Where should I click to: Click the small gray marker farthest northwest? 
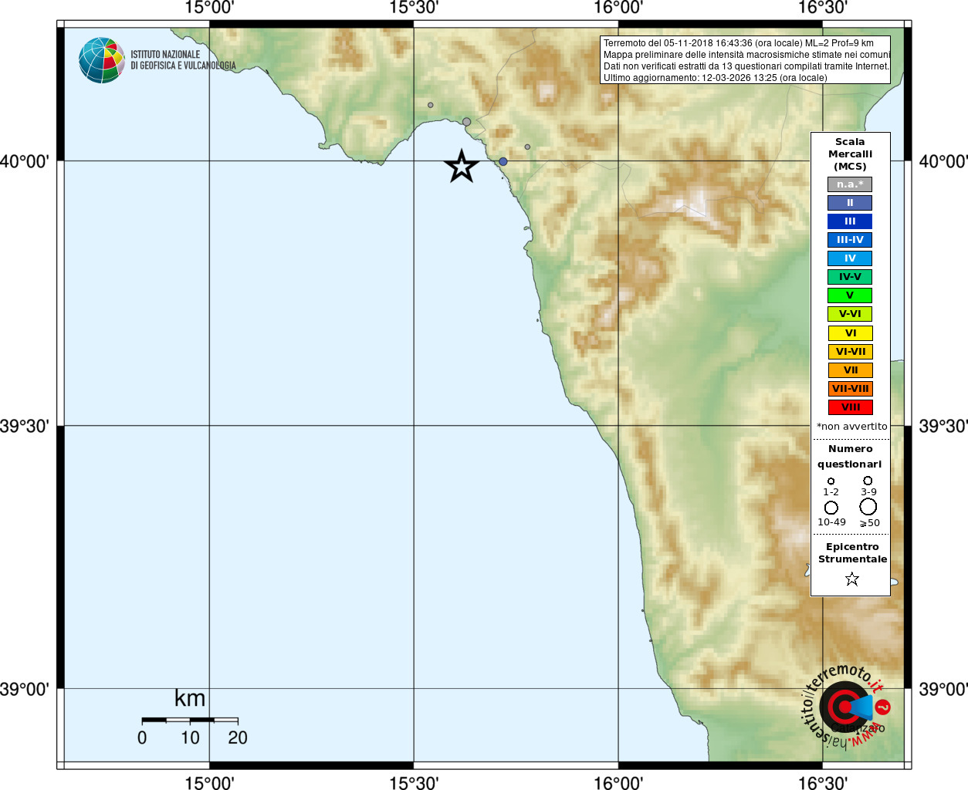coord(431,105)
